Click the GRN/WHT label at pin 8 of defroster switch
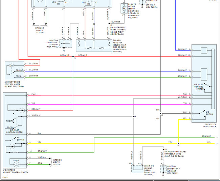220x181 pixels. (182, 76)
